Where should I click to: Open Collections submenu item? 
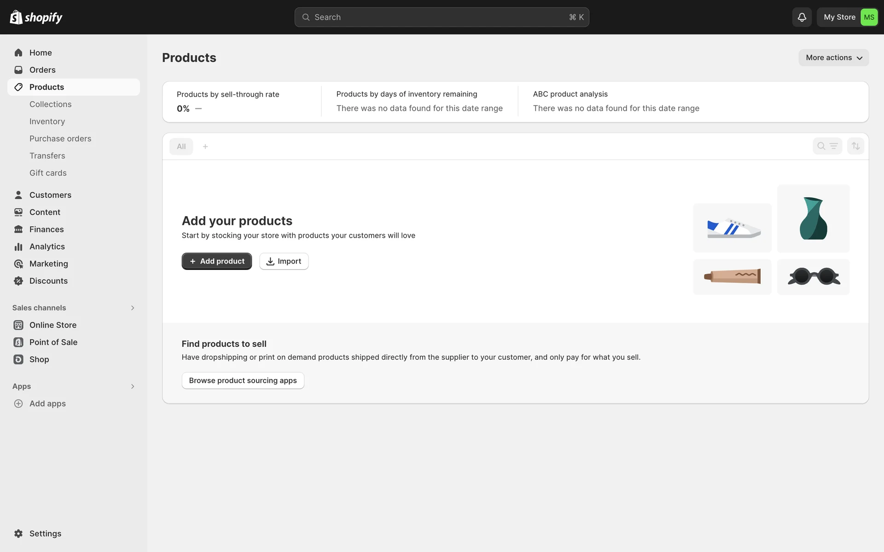click(x=50, y=104)
